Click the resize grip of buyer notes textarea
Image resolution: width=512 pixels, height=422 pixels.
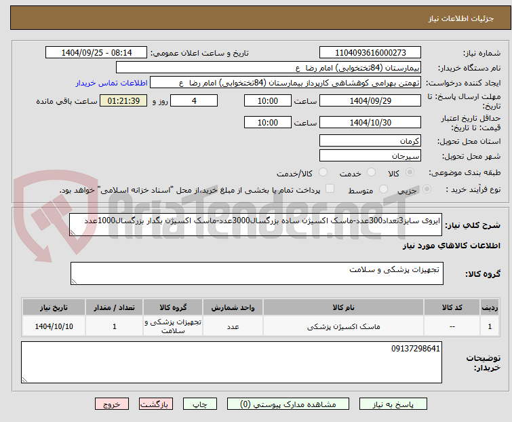(x=25, y=379)
